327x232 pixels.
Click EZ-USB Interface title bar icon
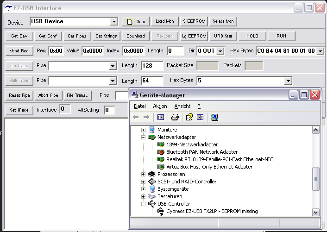[8, 8]
